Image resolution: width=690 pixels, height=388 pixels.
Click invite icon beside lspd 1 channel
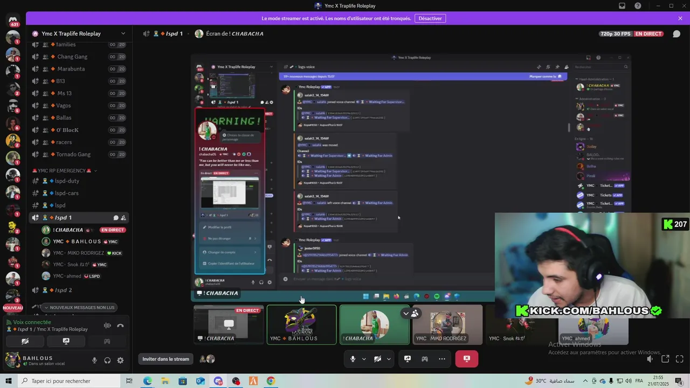[123, 218]
